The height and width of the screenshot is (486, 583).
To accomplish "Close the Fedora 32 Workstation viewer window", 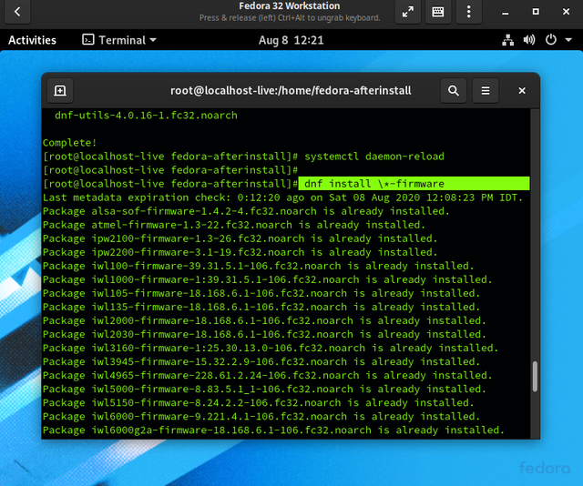I will pos(566,12).
